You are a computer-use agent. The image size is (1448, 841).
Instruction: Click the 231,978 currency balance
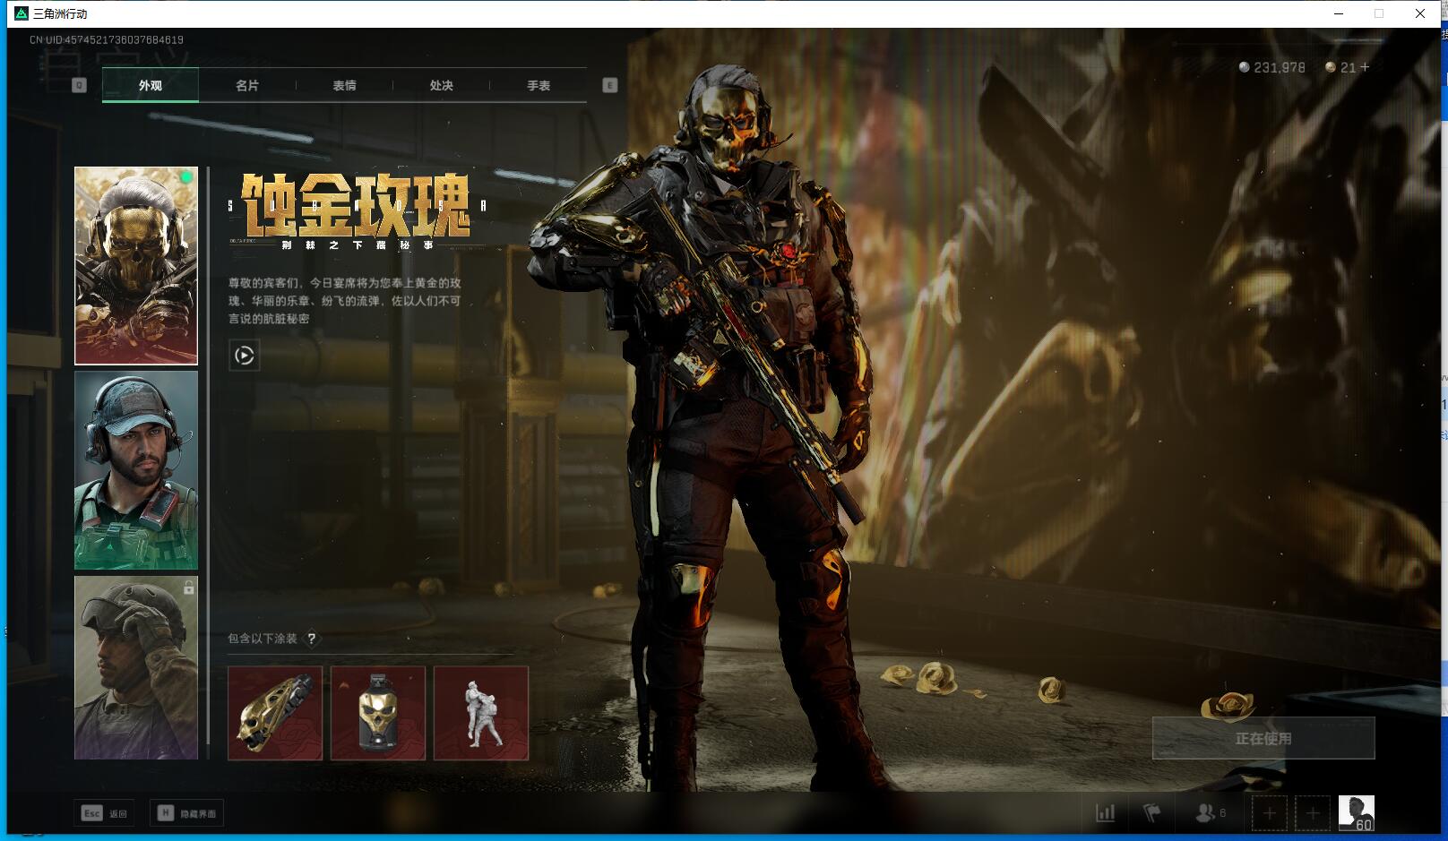click(1271, 67)
